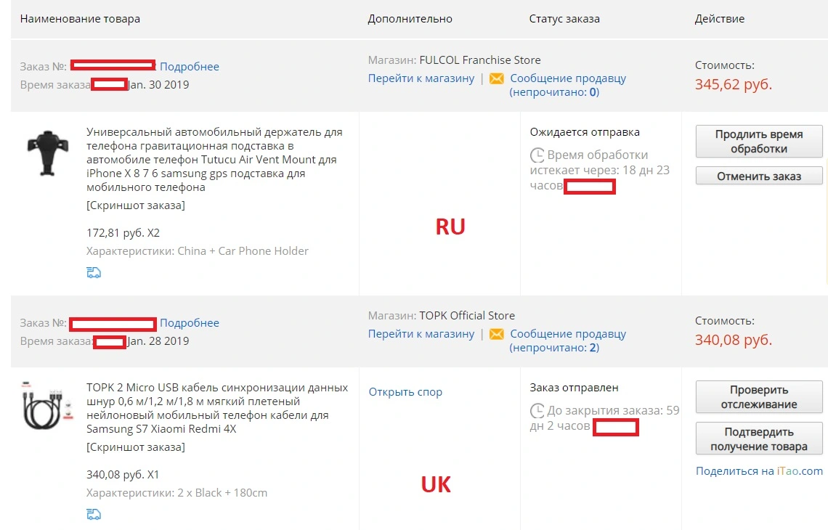Screen dimensions: 828x530
Task: Click Отменить заказ button
Action: coord(759,176)
